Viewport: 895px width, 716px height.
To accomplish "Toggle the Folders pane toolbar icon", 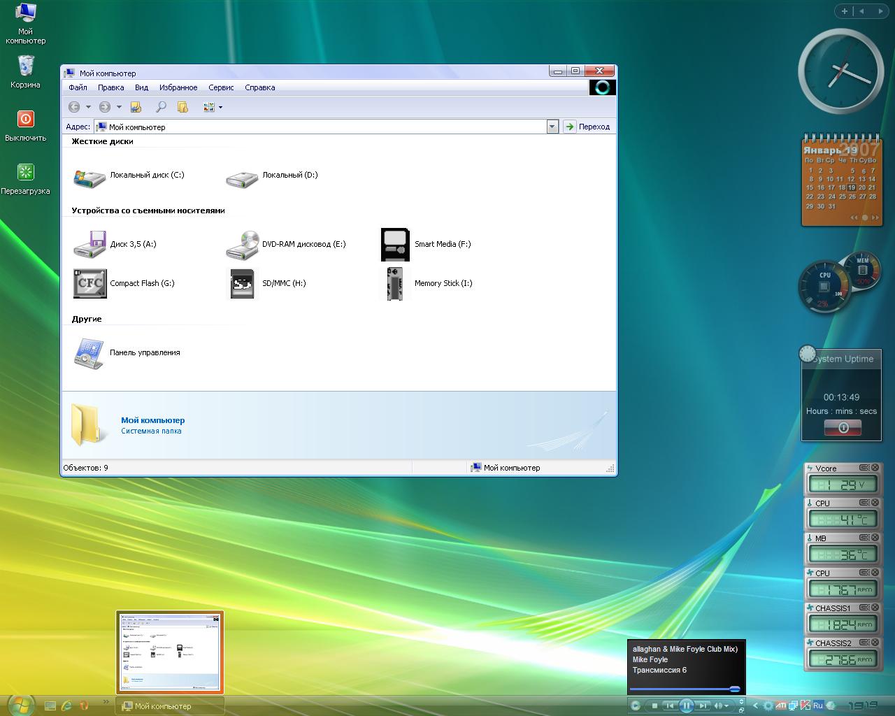I will pyautogui.click(x=182, y=107).
